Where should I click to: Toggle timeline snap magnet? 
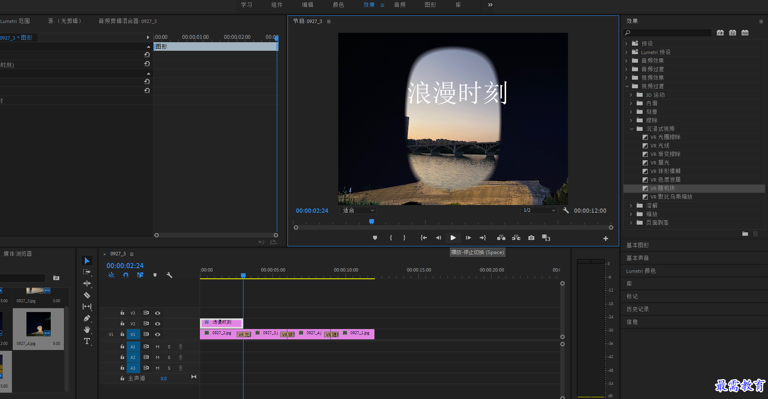point(126,275)
